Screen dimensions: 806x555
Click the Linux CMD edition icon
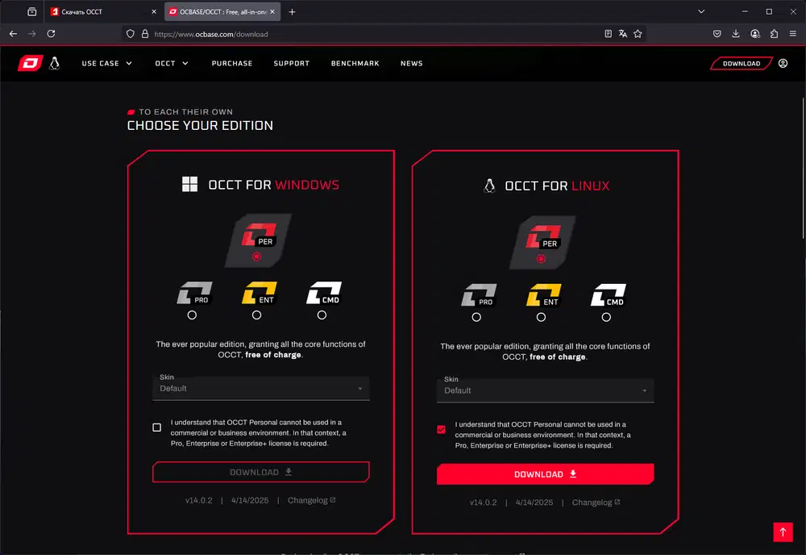(608, 294)
